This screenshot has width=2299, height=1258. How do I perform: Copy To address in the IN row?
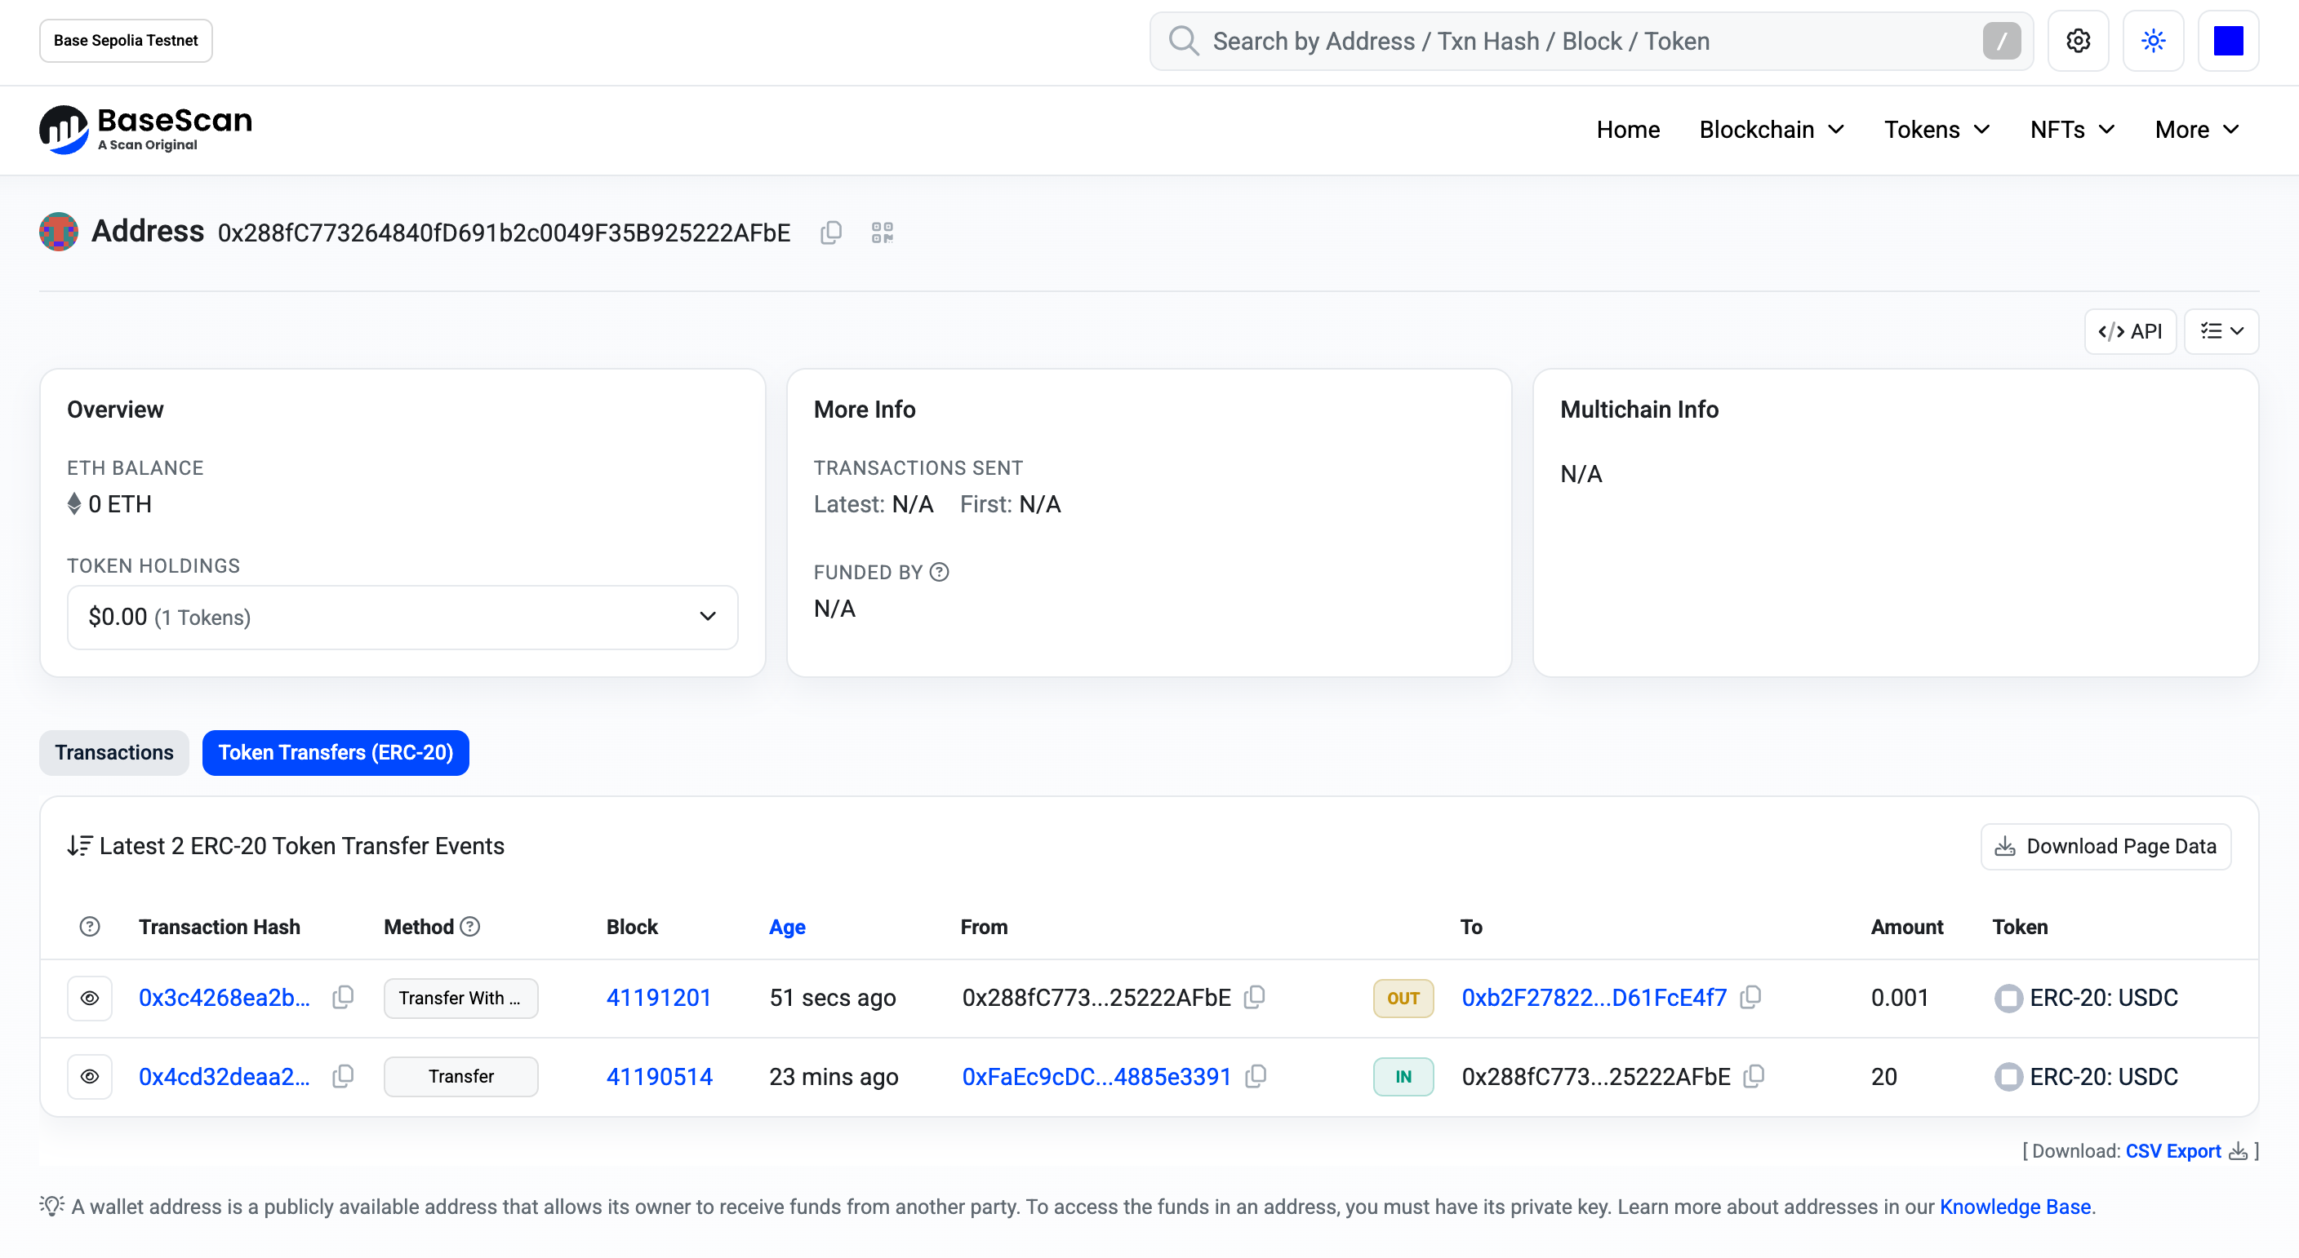[x=1754, y=1075]
